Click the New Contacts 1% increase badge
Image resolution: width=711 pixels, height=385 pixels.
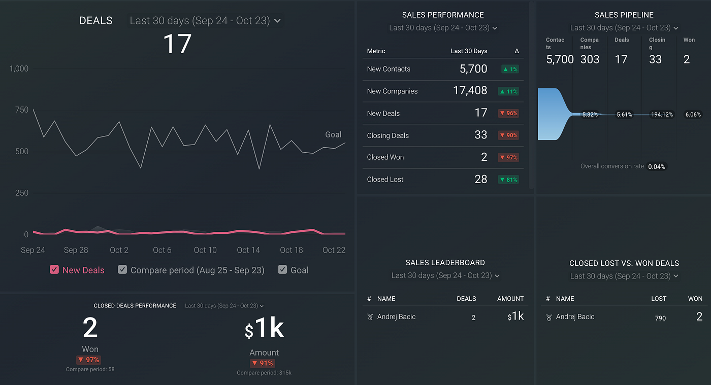(x=510, y=69)
